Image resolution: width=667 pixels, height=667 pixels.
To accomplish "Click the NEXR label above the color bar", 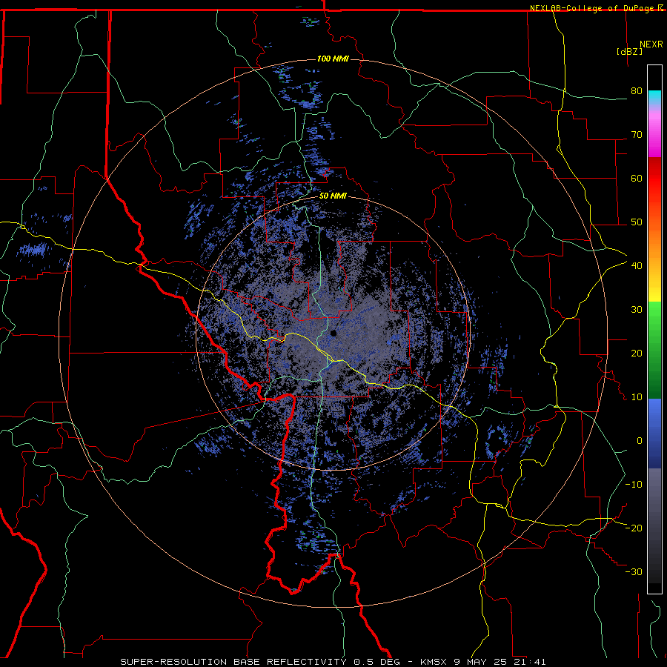I will coord(651,44).
